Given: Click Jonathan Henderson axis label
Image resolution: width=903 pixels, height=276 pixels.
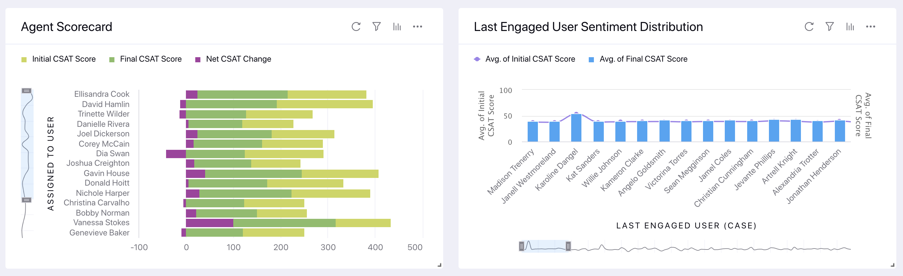Looking at the screenshot, I should point(814,176).
